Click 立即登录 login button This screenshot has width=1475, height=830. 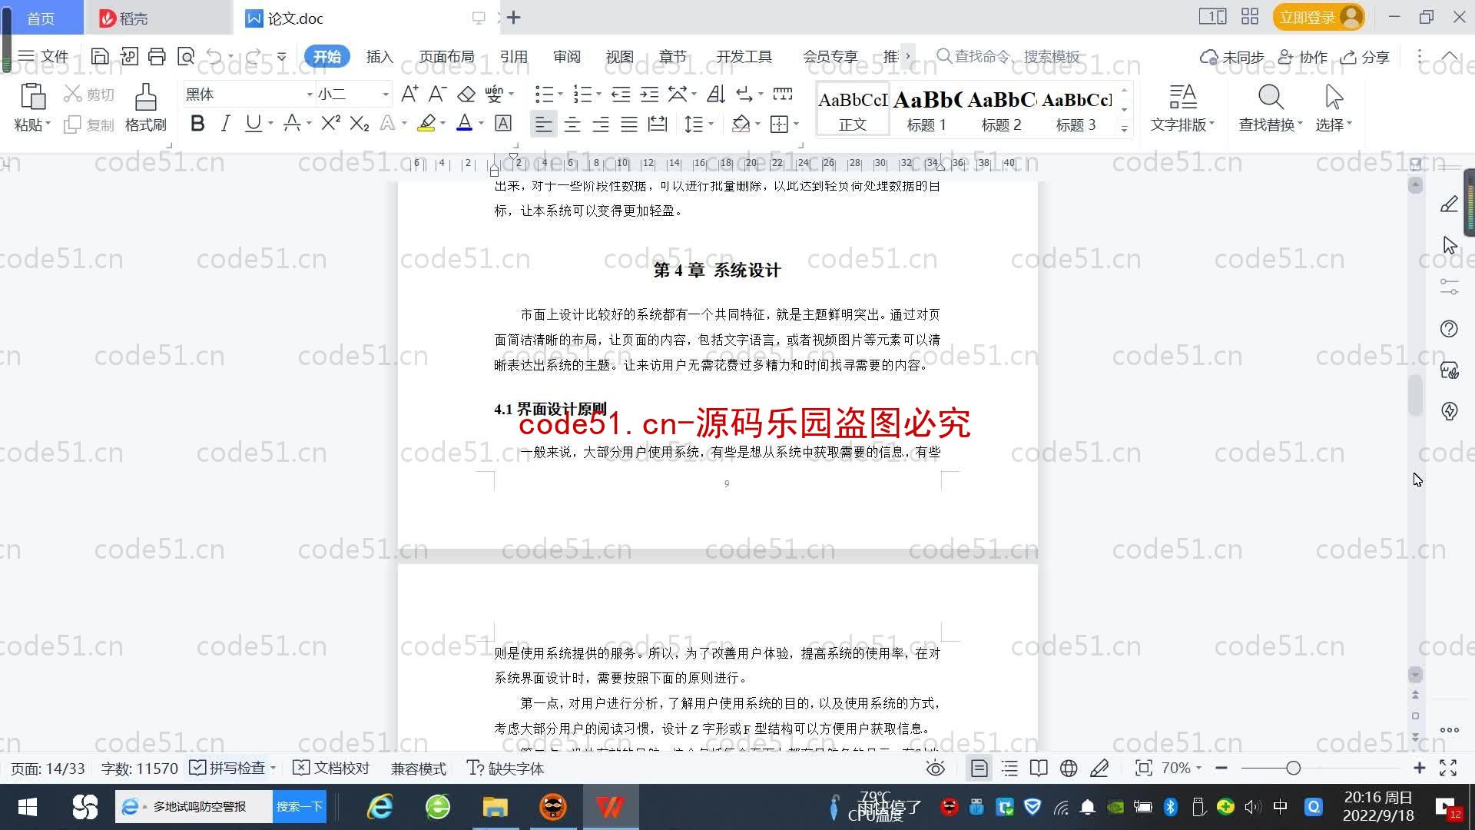pyautogui.click(x=1312, y=17)
